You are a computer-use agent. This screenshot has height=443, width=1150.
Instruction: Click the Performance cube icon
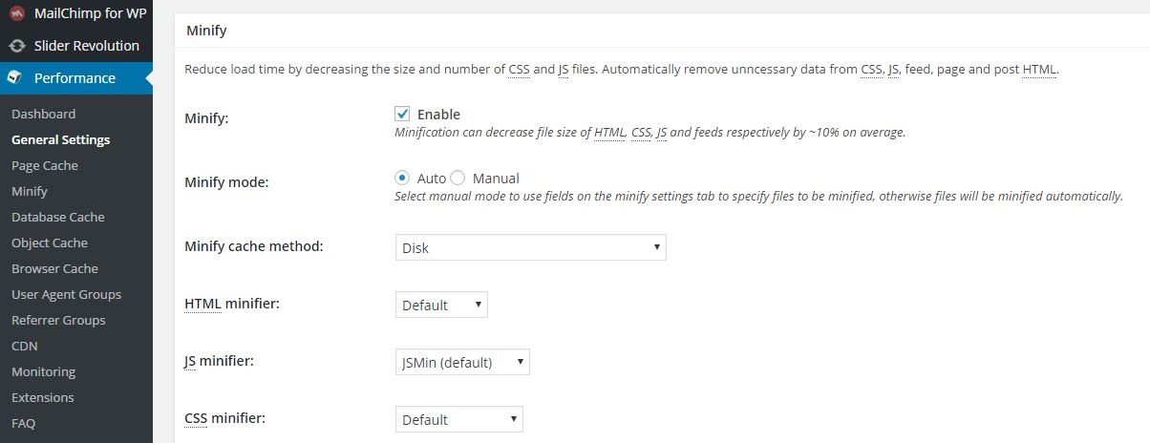[x=16, y=78]
